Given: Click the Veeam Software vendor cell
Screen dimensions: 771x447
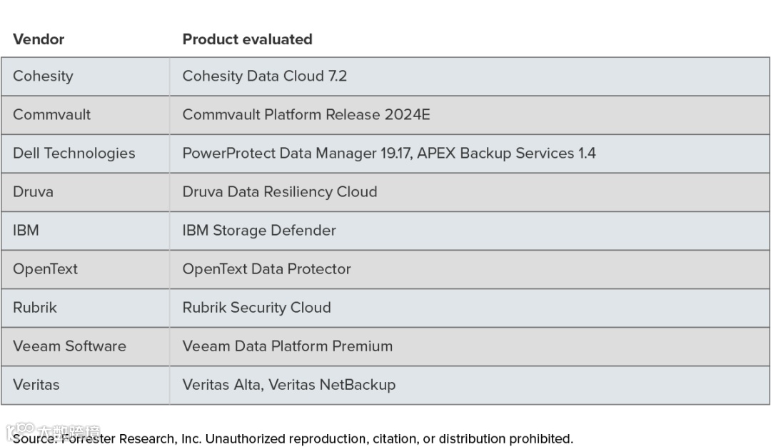Looking at the screenshot, I should coord(69,346).
